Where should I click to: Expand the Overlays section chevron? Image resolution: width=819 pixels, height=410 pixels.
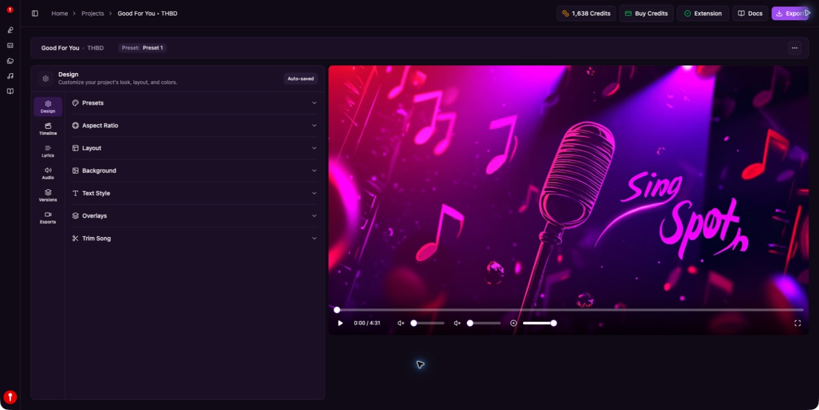coord(314,215)
